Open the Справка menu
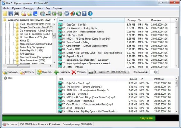This screenshot has width=181, height=128. pos(58,8)
